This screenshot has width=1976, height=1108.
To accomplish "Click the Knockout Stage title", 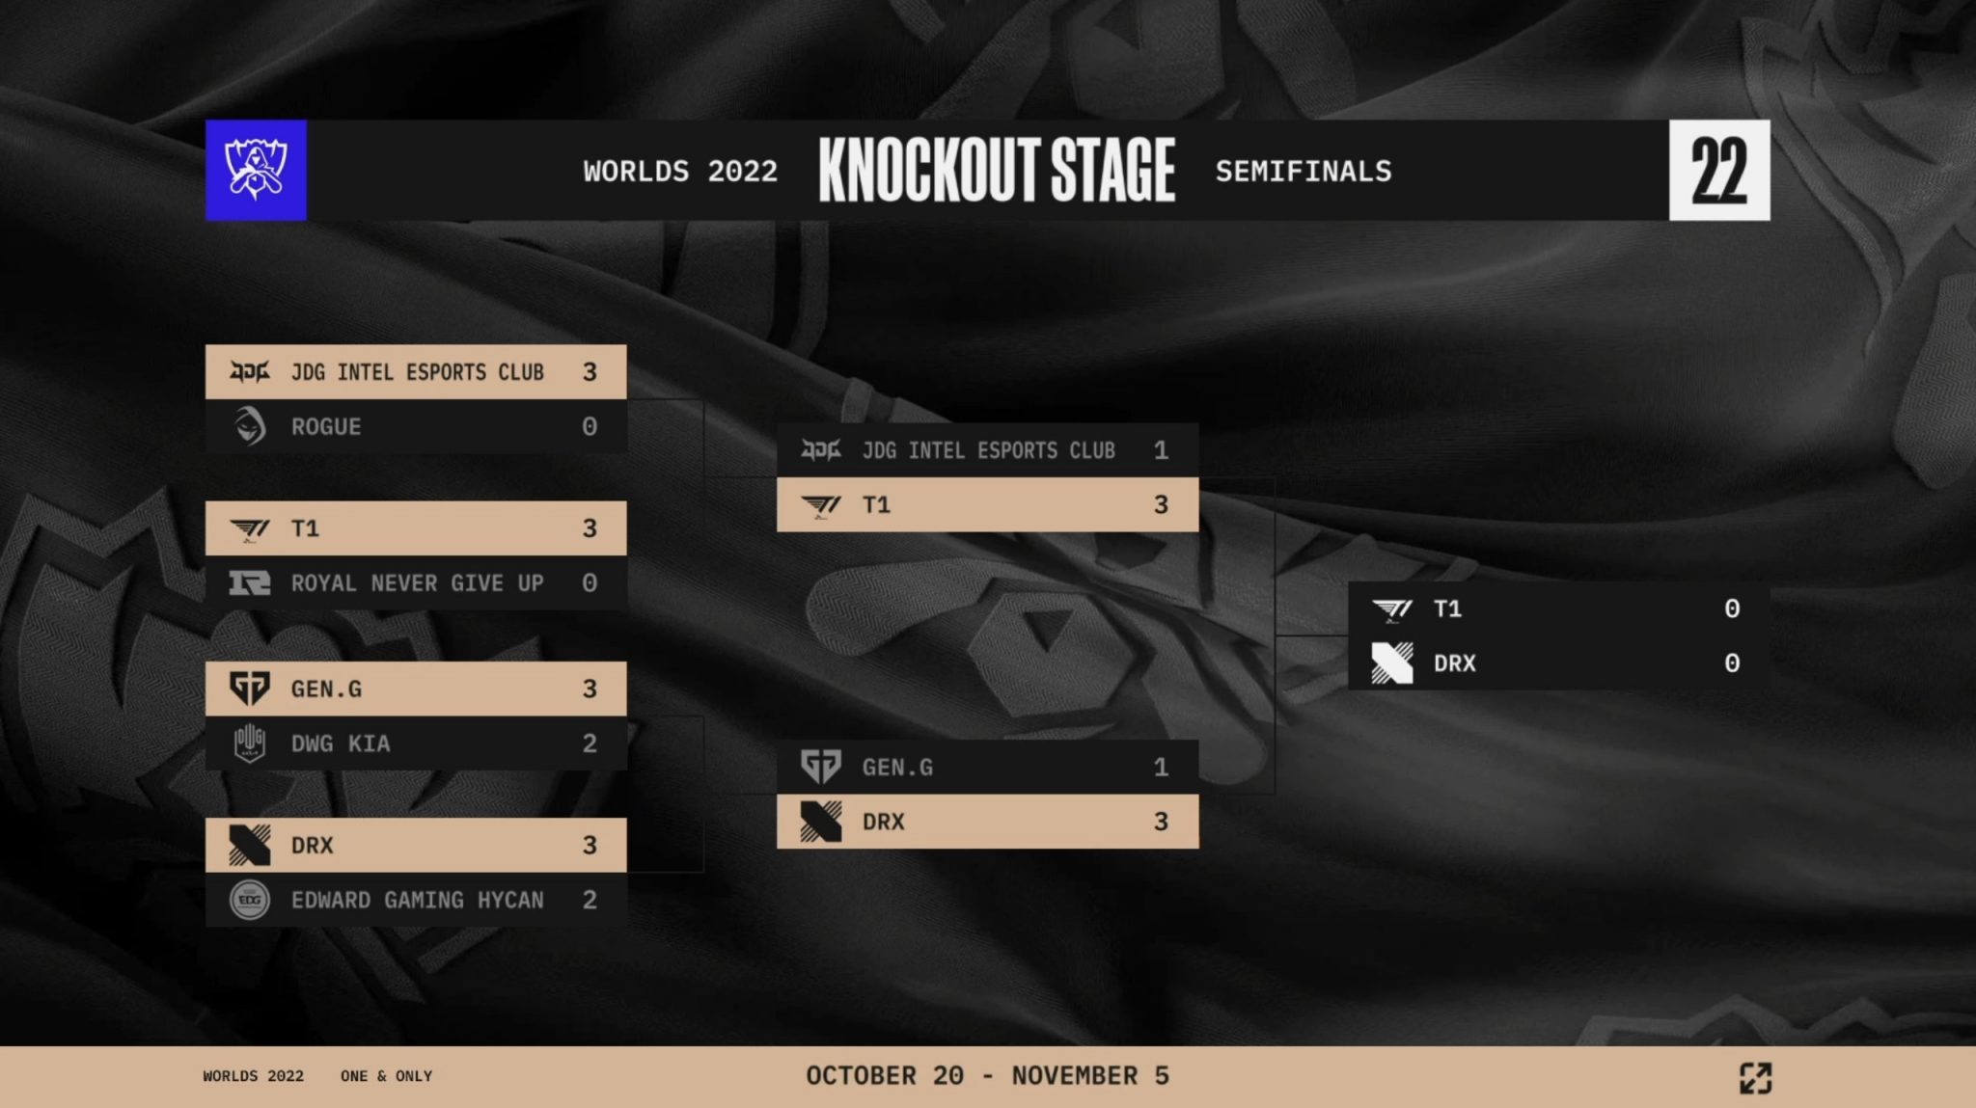I will point(997,171).
